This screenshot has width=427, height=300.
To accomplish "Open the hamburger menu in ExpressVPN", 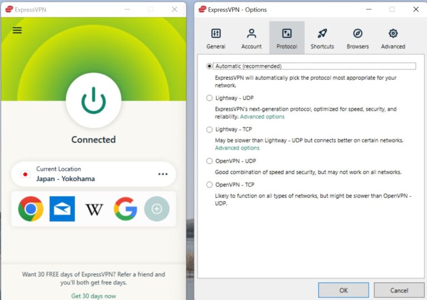I will 17,30.
